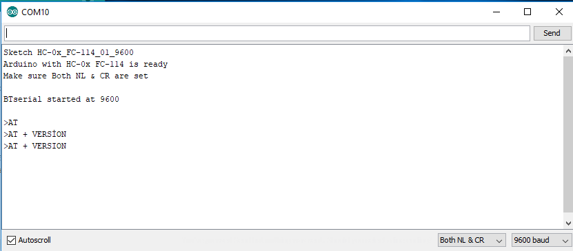The height and width of the screenshot is (251, 573).
Task: Click the 'BTserial started at 9600' output line
Action: coord(61,100)
